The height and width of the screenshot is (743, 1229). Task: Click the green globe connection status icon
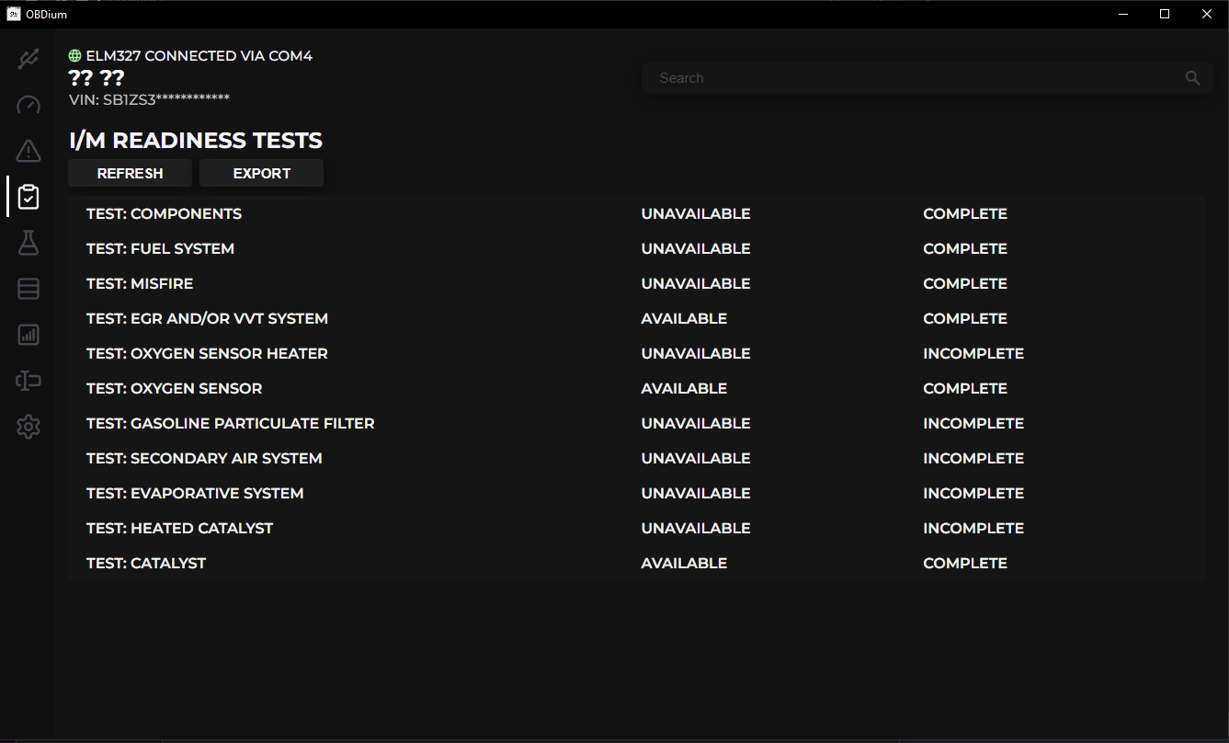tap(75, 56)
